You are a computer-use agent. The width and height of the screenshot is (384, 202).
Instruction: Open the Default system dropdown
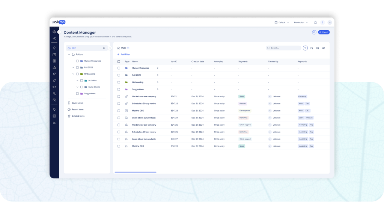click(x=282, y=22)
